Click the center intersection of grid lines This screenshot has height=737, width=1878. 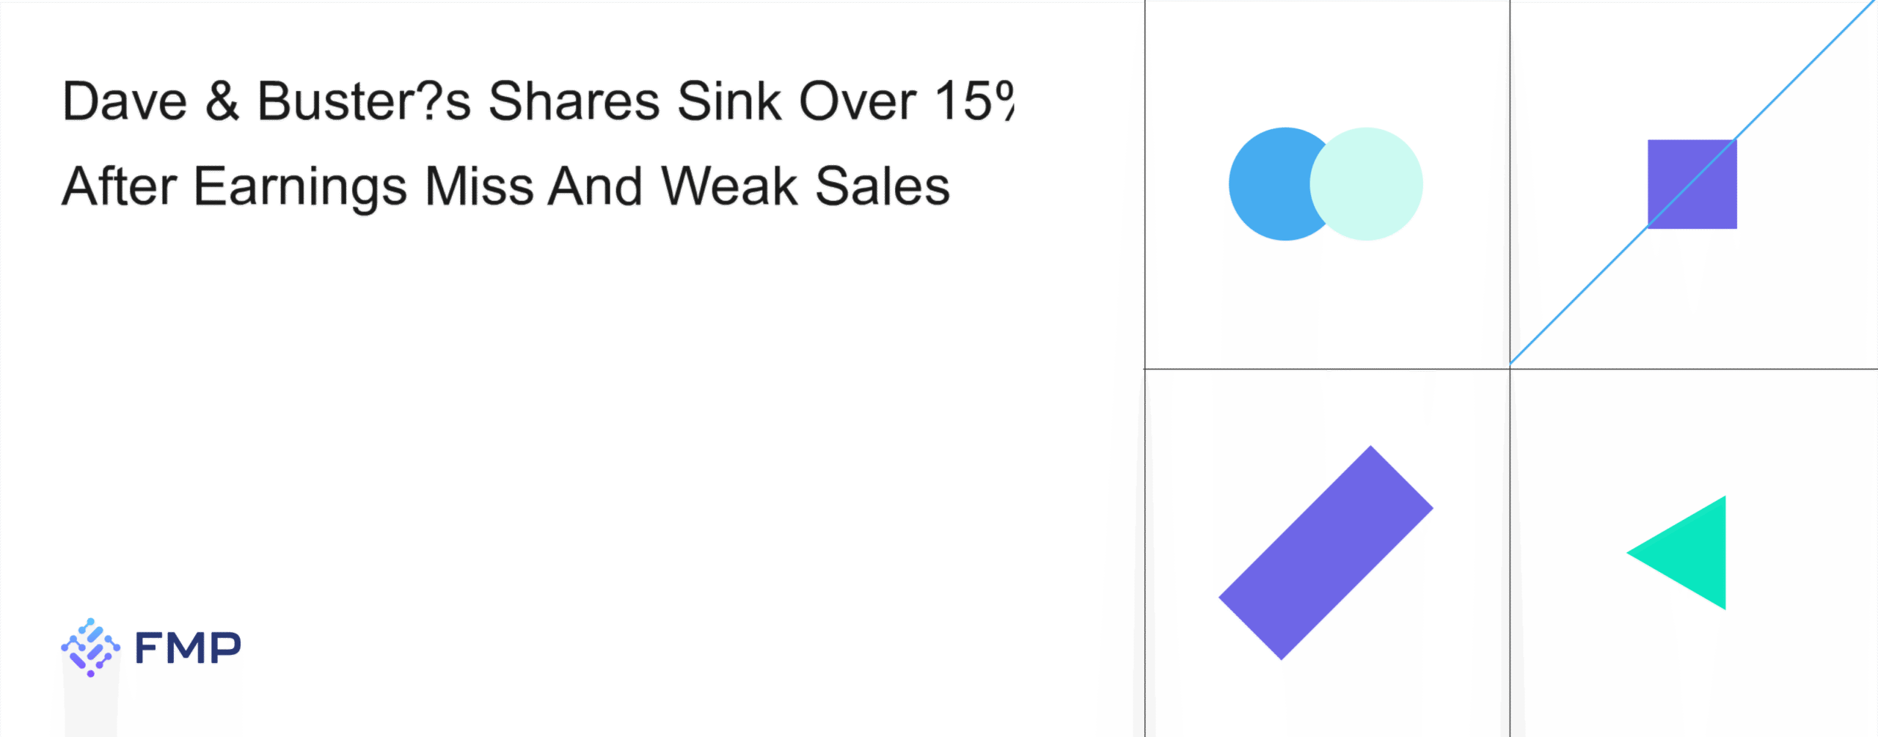tap(1510, 369)
